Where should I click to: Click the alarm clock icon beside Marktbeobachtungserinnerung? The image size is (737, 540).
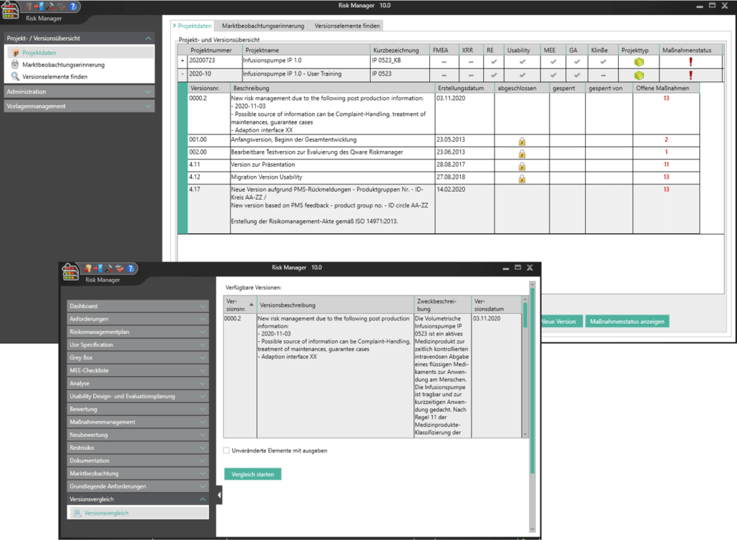pyautogui.click(x=15, y=64)
